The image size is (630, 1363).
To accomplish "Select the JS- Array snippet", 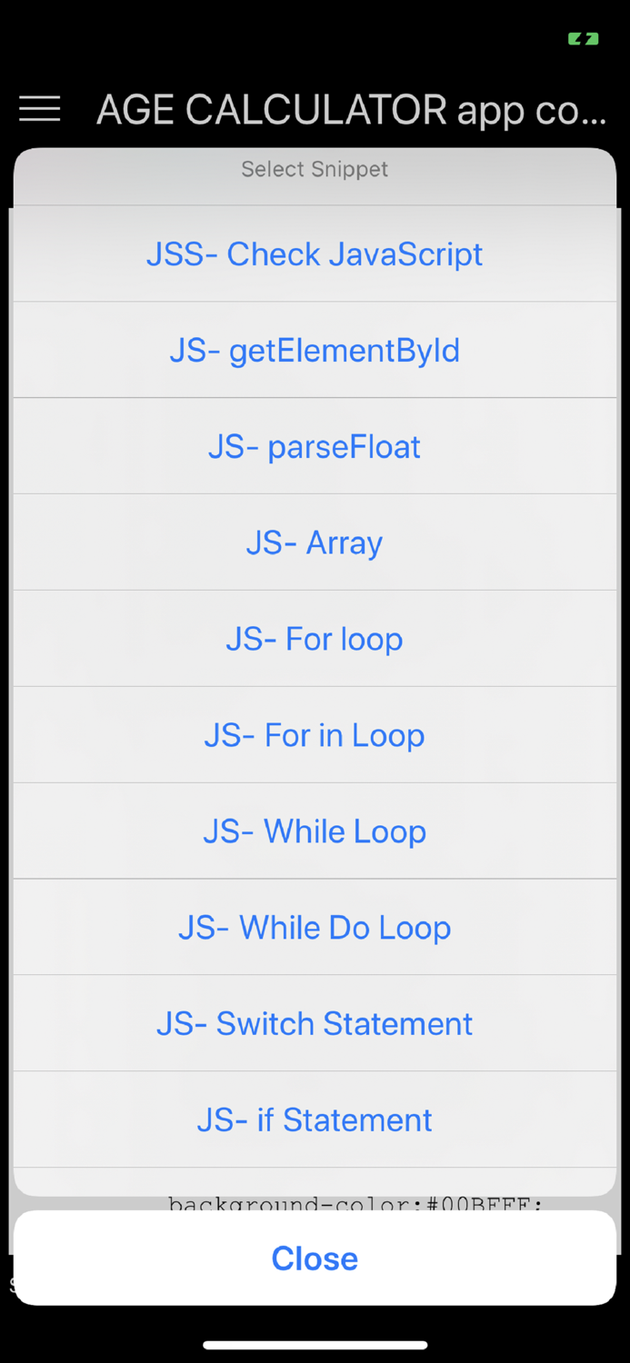I will click(315, 542).
